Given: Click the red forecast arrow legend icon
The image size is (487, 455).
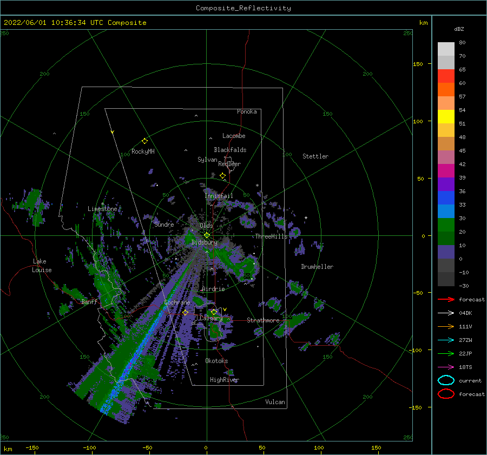Looking at the screenshot, I should pyautogui.click(x=446, y=299).
